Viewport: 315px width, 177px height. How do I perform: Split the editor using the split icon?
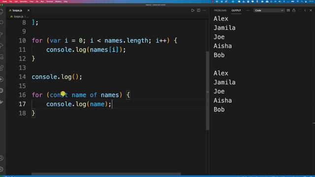tap(198, 10)
